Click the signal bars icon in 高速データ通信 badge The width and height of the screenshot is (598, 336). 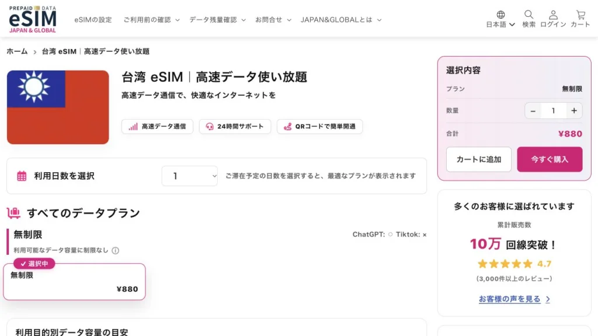tap(133, 127)
